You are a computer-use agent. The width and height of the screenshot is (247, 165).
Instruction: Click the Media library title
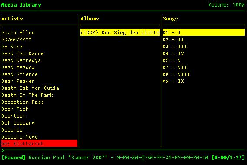(21, 5)
